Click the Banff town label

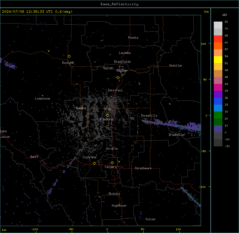coord(34,157)
